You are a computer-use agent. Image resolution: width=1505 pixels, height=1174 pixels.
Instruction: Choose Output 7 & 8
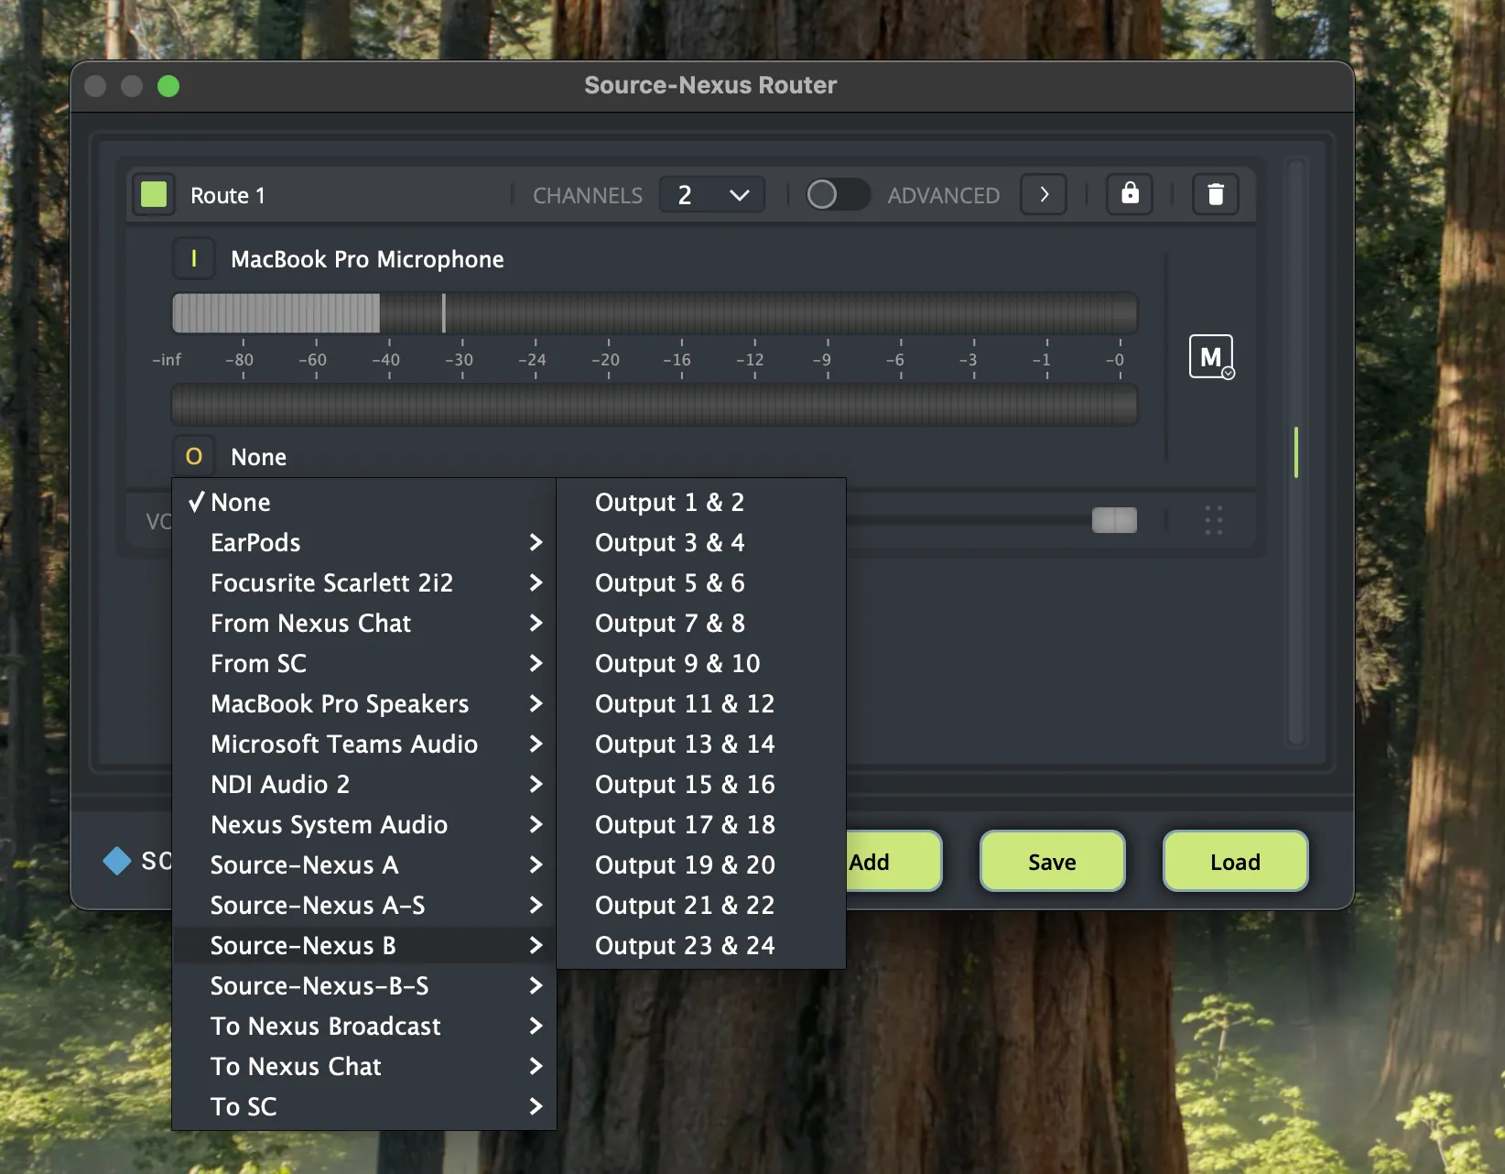pos(701,623)
